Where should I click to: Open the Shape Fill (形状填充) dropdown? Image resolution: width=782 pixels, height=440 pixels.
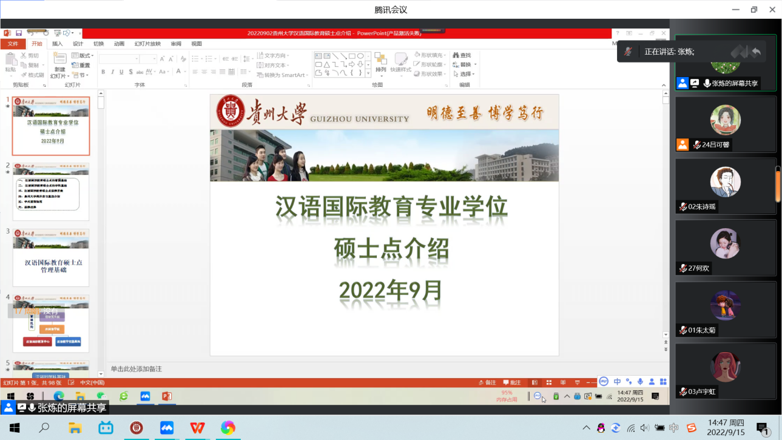(431, 55)
